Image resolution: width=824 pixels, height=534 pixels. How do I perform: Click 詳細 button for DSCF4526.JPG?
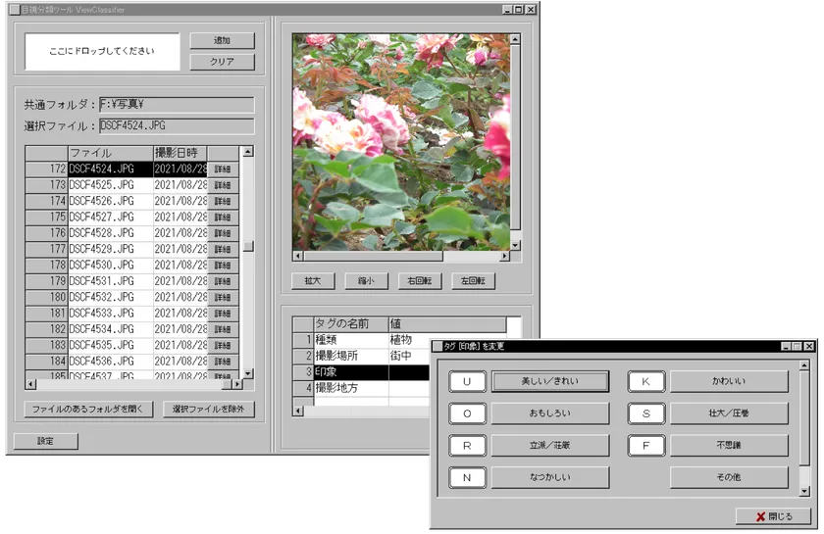(222, 201)
